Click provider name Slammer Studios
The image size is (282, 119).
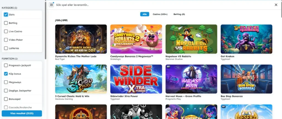tap(173, 59)
